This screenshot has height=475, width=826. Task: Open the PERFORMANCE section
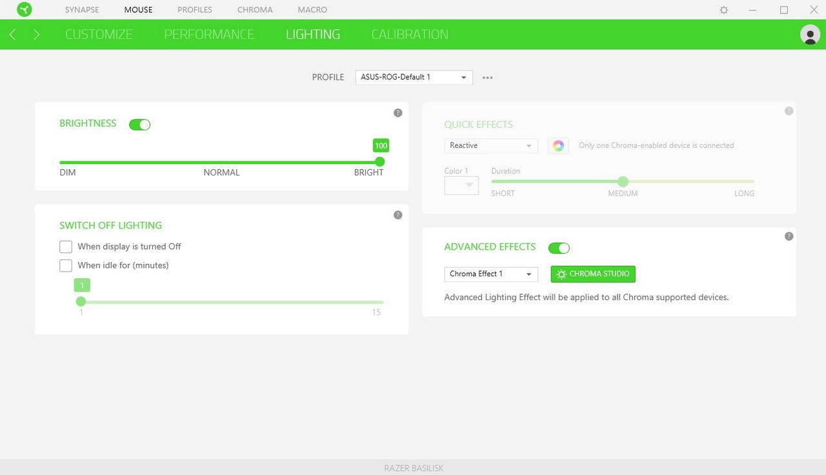[x=209, y=34]
